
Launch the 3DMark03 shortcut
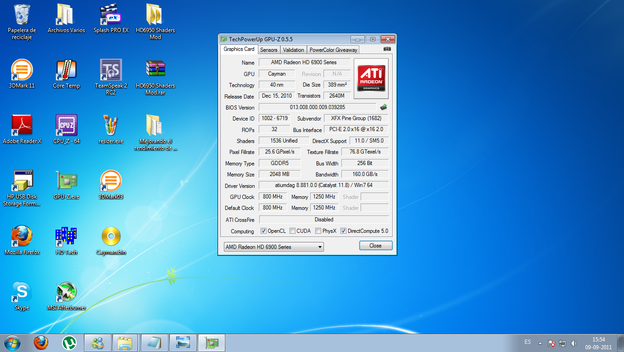[111, 181]
